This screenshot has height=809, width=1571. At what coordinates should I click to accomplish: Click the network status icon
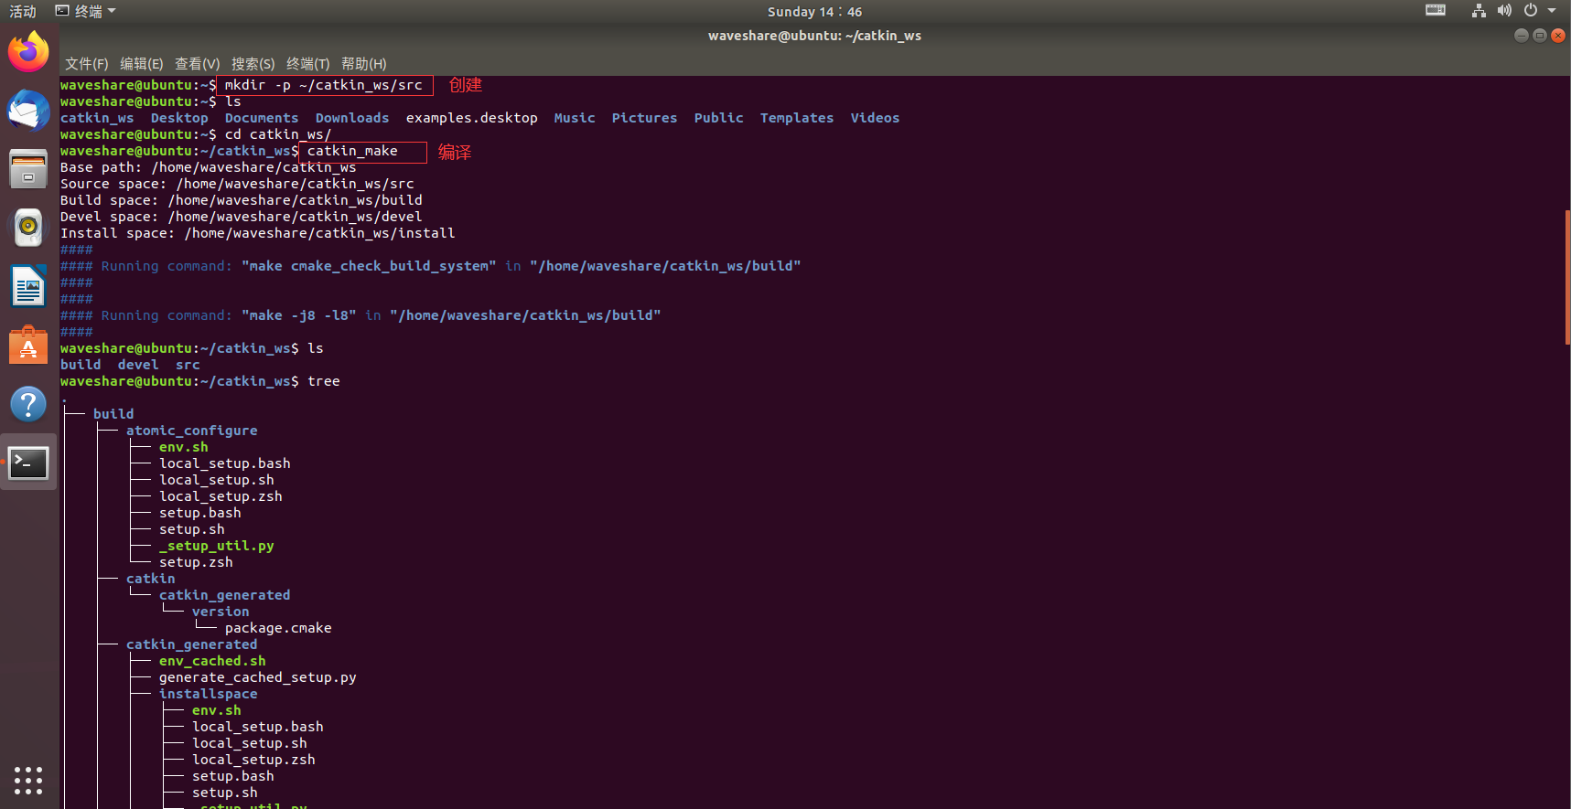click(1479, 11)
